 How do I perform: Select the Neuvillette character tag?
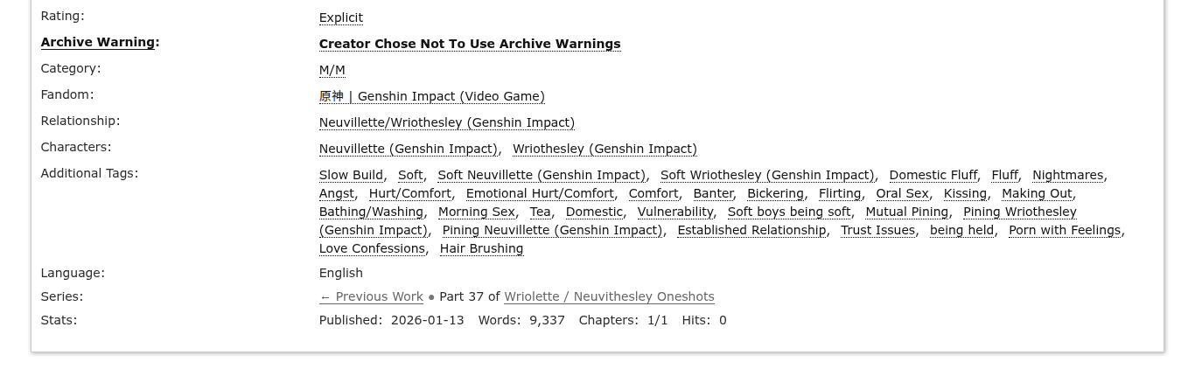pos(408,149)
